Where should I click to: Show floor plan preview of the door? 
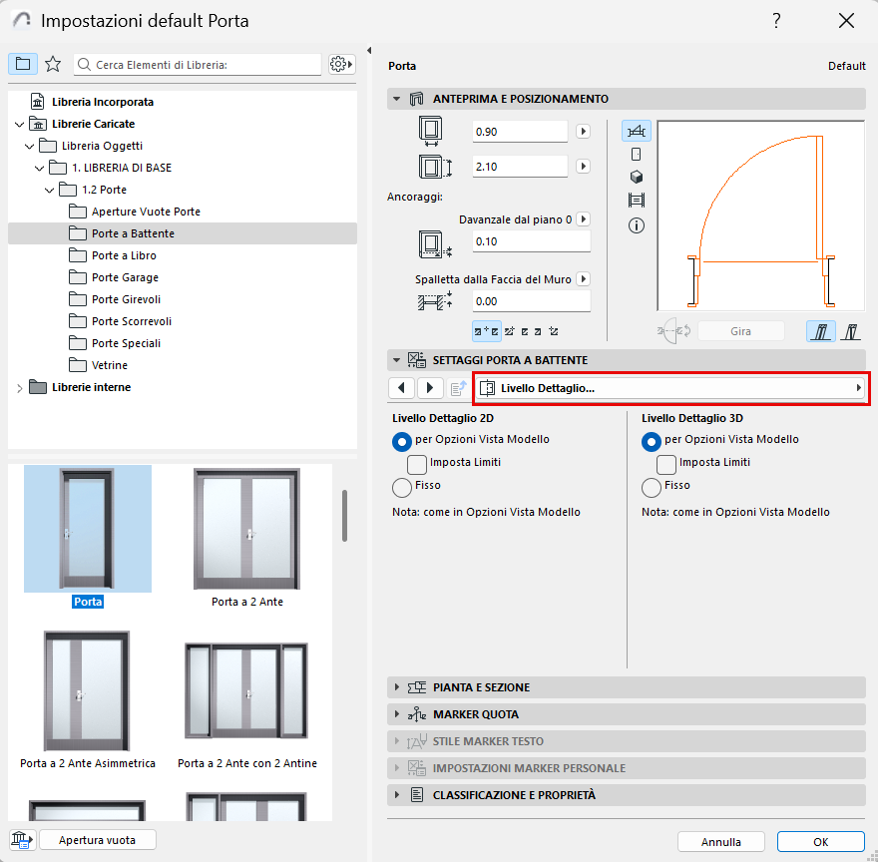point(637,131)
